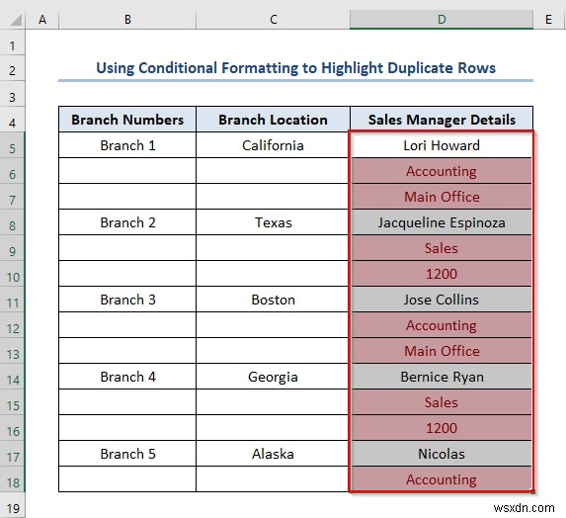Select row 13 header

[12, 351]
